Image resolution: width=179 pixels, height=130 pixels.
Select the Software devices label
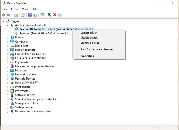click(25, 95)
